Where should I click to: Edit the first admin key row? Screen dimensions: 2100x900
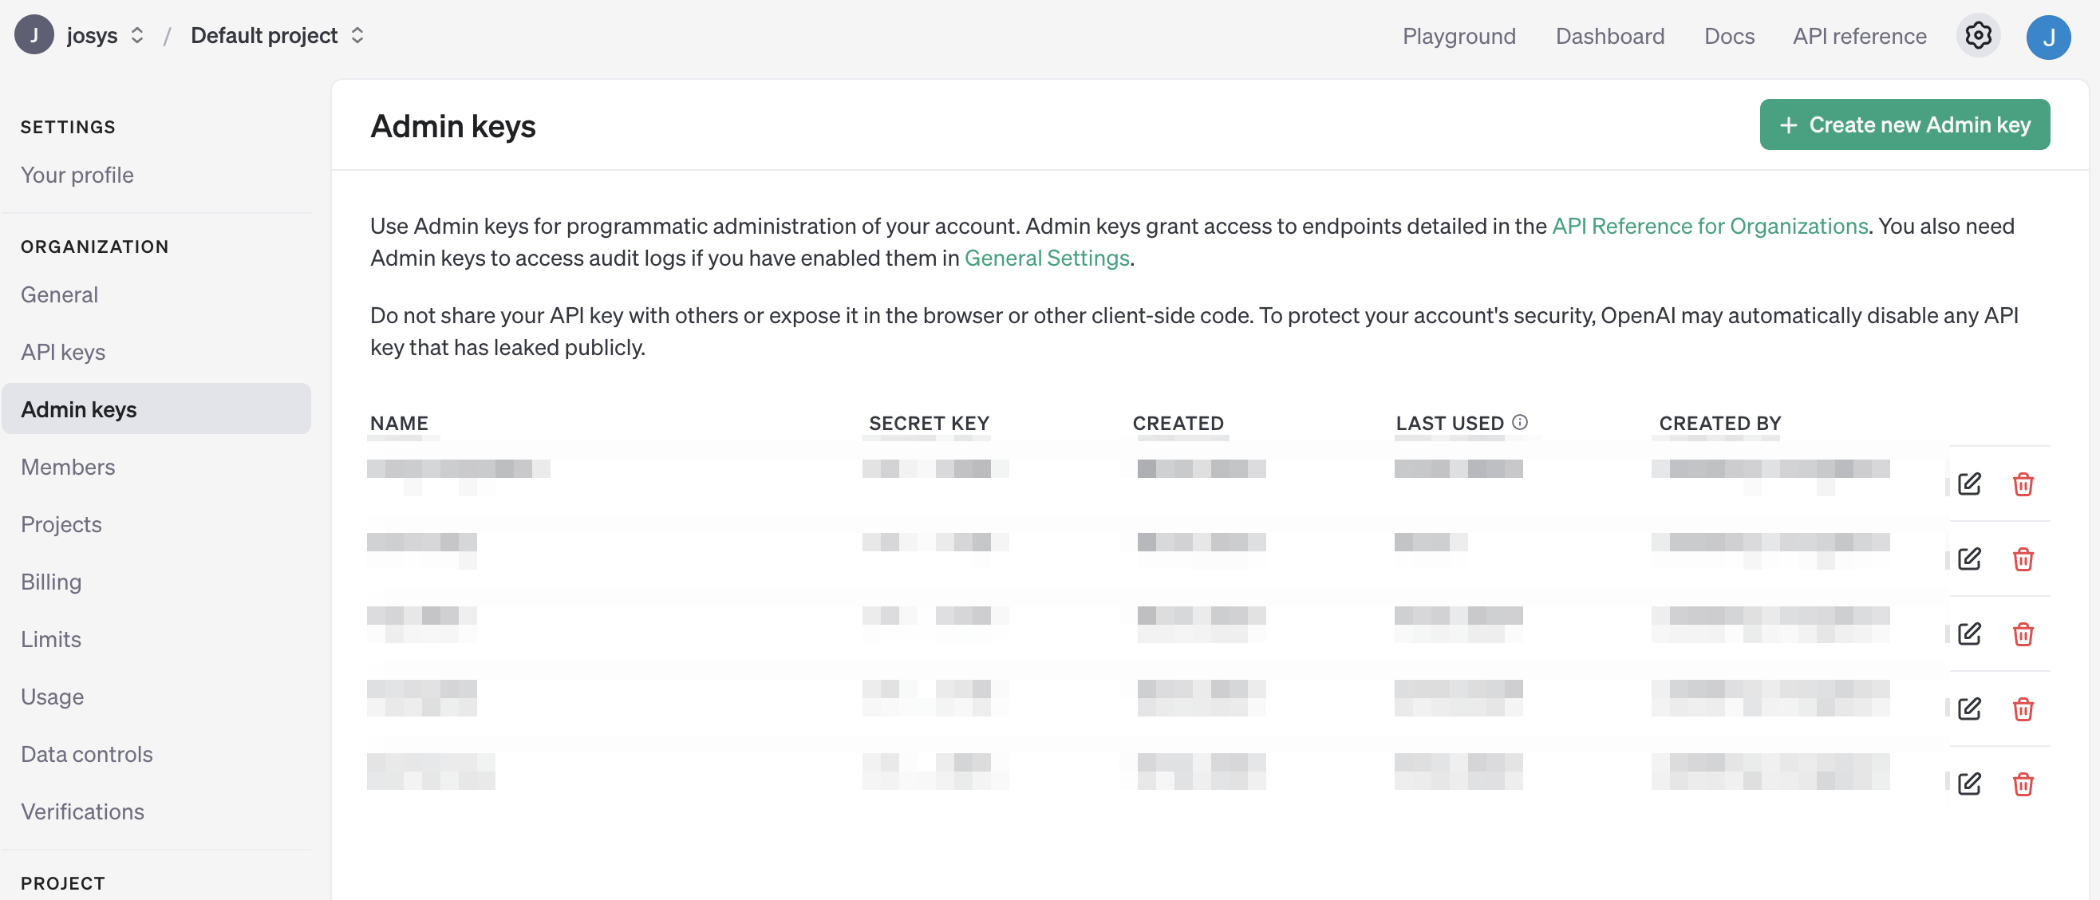coord(1969,484)
